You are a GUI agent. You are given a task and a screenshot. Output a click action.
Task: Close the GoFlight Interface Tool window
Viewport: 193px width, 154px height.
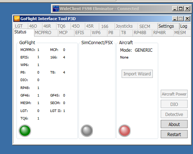coord(187,19)
